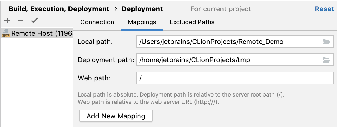Screen dimensions: 338x128
Task: Select the Mappings tab
Action: pyautogui.click(x=142, y=22)
